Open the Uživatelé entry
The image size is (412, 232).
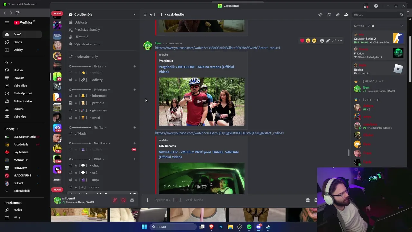pos(102,37)
